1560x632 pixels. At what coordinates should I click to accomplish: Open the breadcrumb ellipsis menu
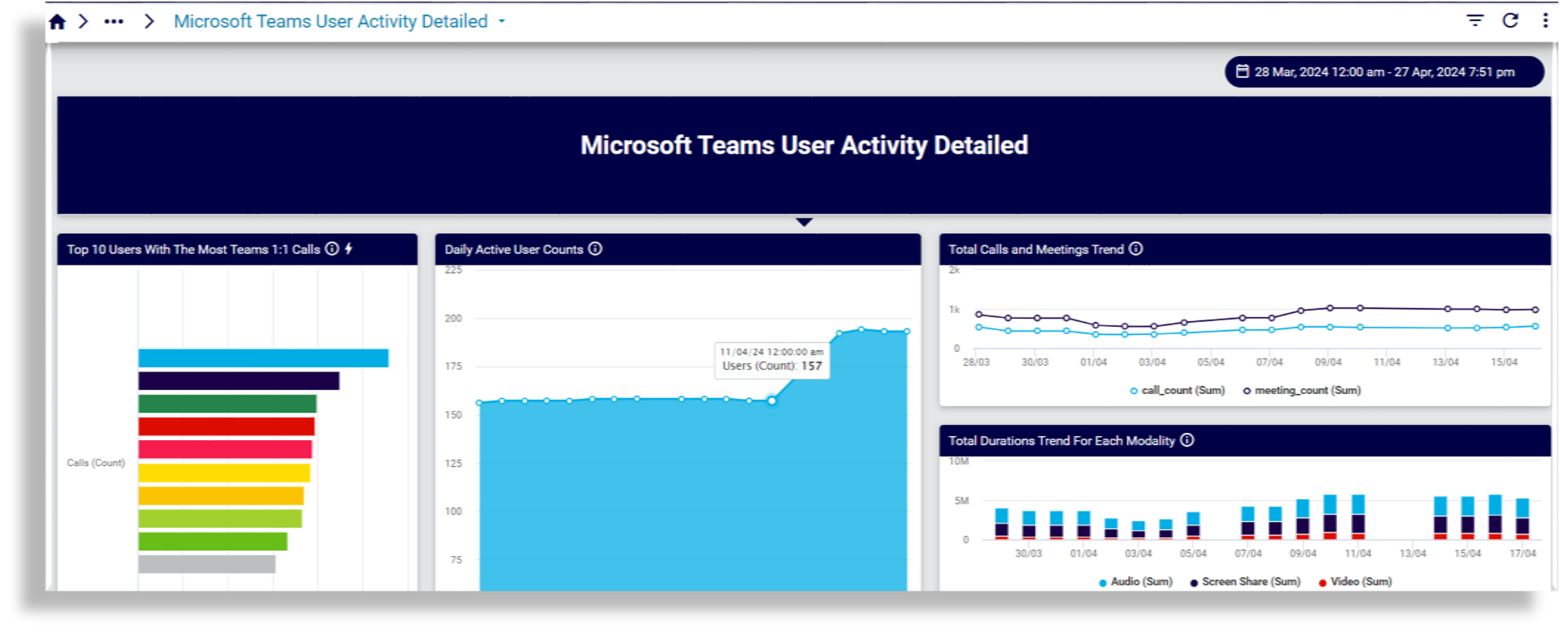pyautogui.click(x=113, y=22)
